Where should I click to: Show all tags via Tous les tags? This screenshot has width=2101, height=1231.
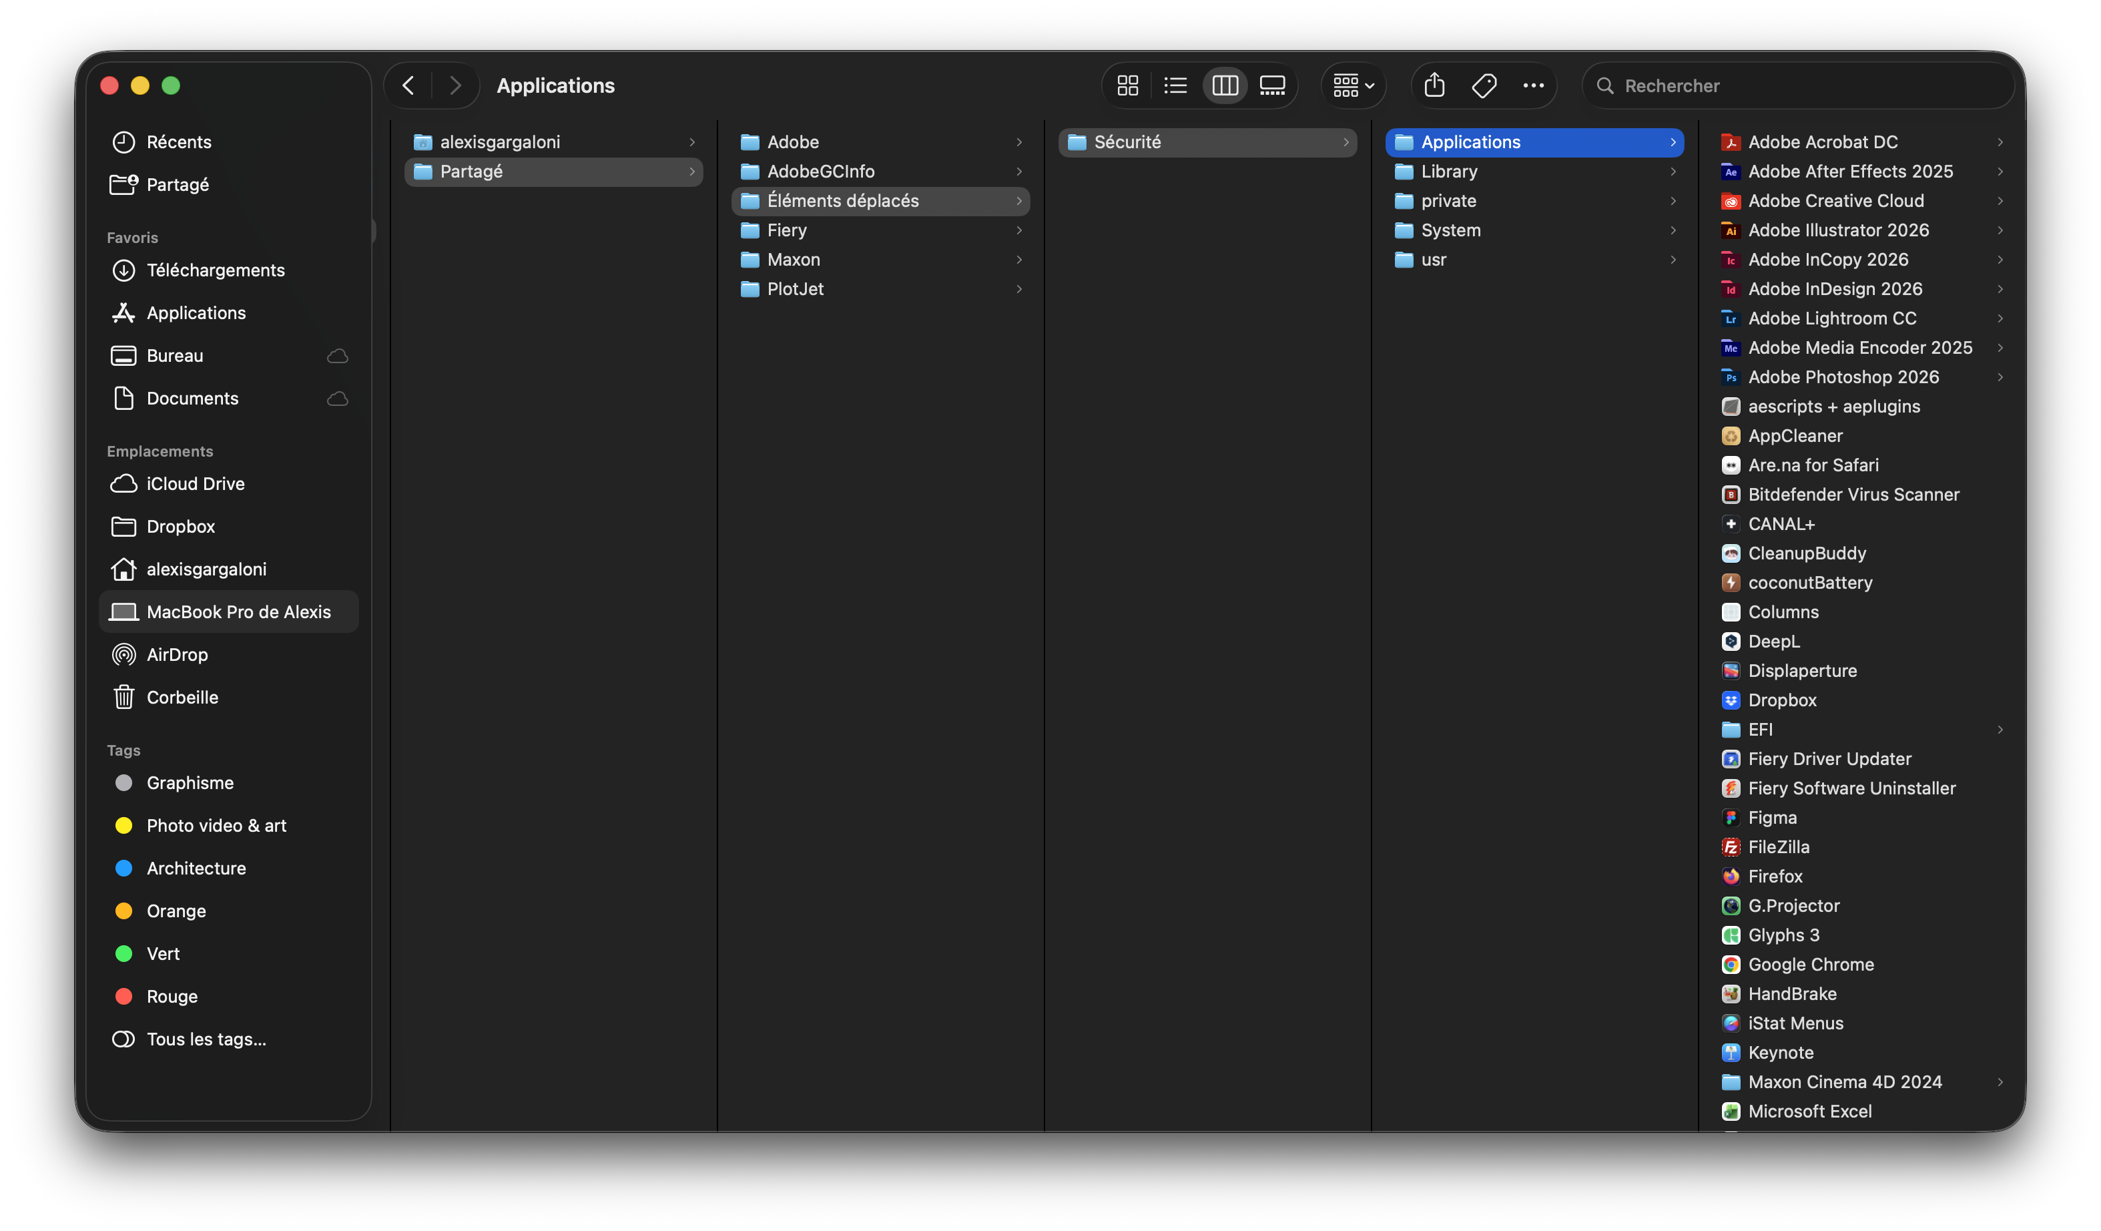tap(206, 1039)
